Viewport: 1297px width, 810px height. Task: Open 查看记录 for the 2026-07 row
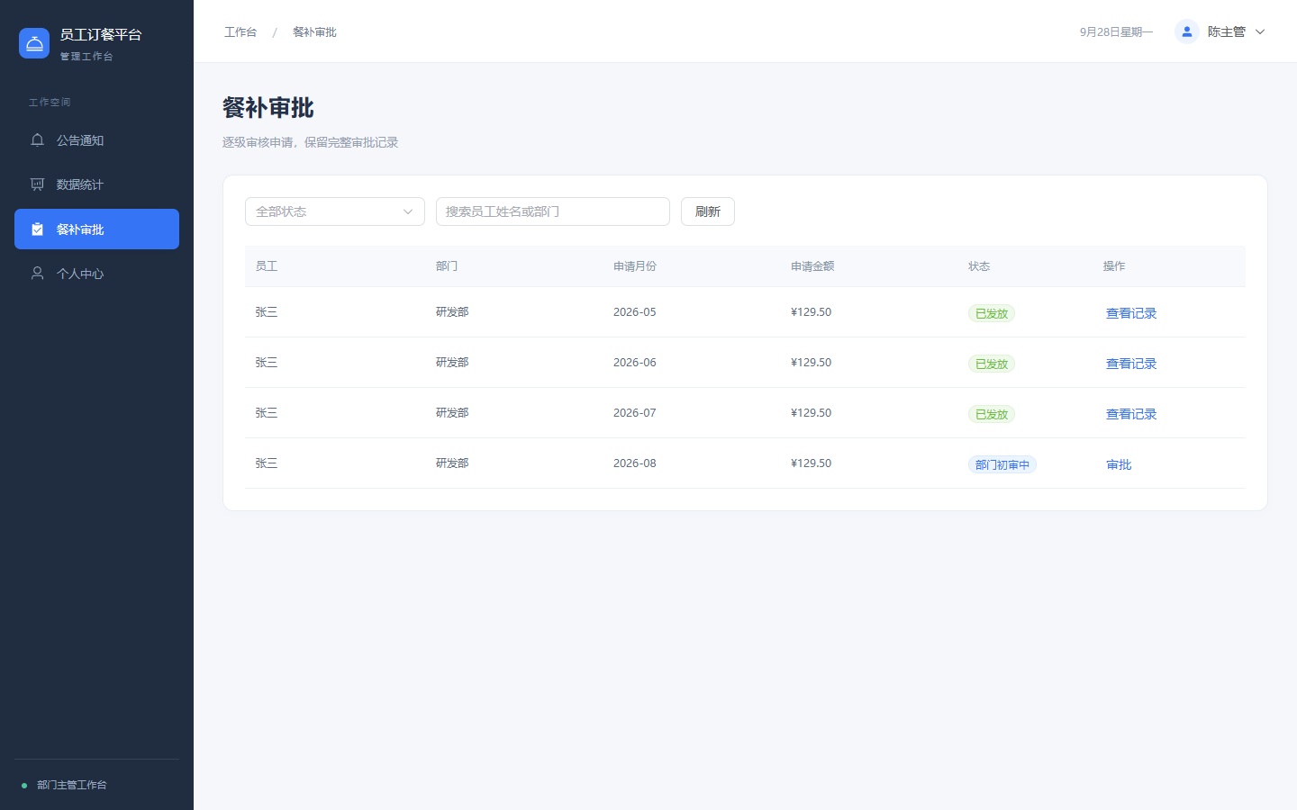(1131, 414)
